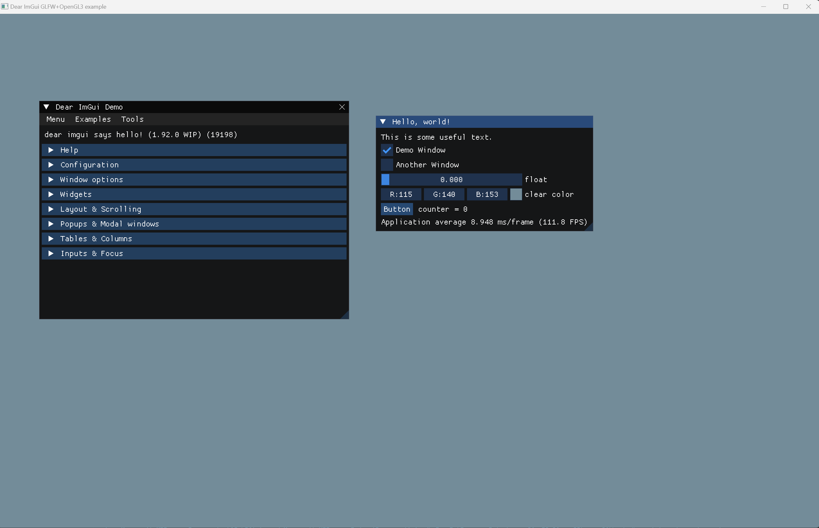Image resolution: width=819 pixels, height=528 pixels.
Task: Open the Examples menu
Action: click(x=93, y=119)
